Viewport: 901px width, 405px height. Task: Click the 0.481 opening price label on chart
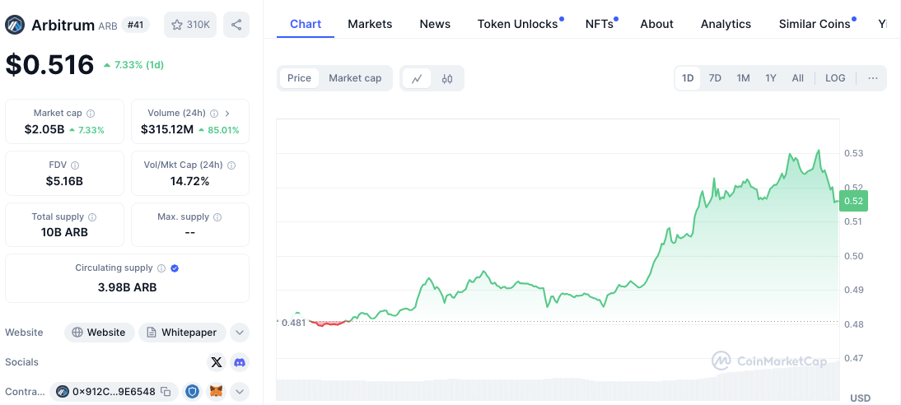click(294, 323)
